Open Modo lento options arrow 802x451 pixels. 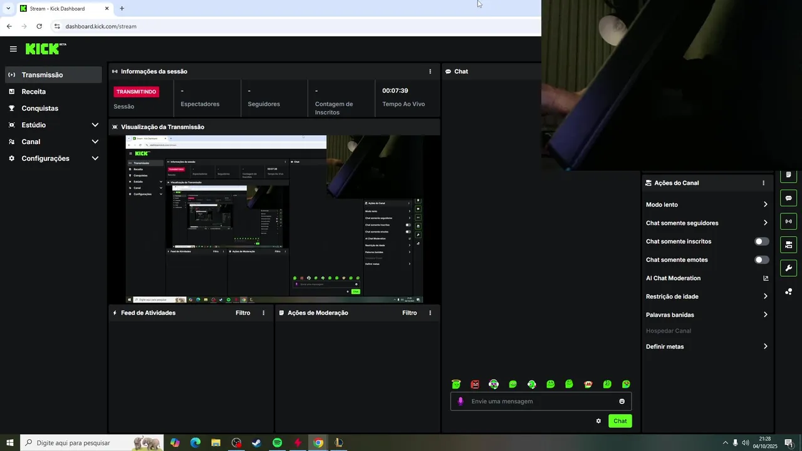(765, 205)
